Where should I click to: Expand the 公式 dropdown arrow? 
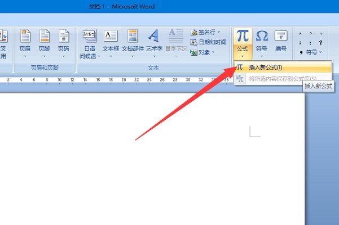point(243,56)
